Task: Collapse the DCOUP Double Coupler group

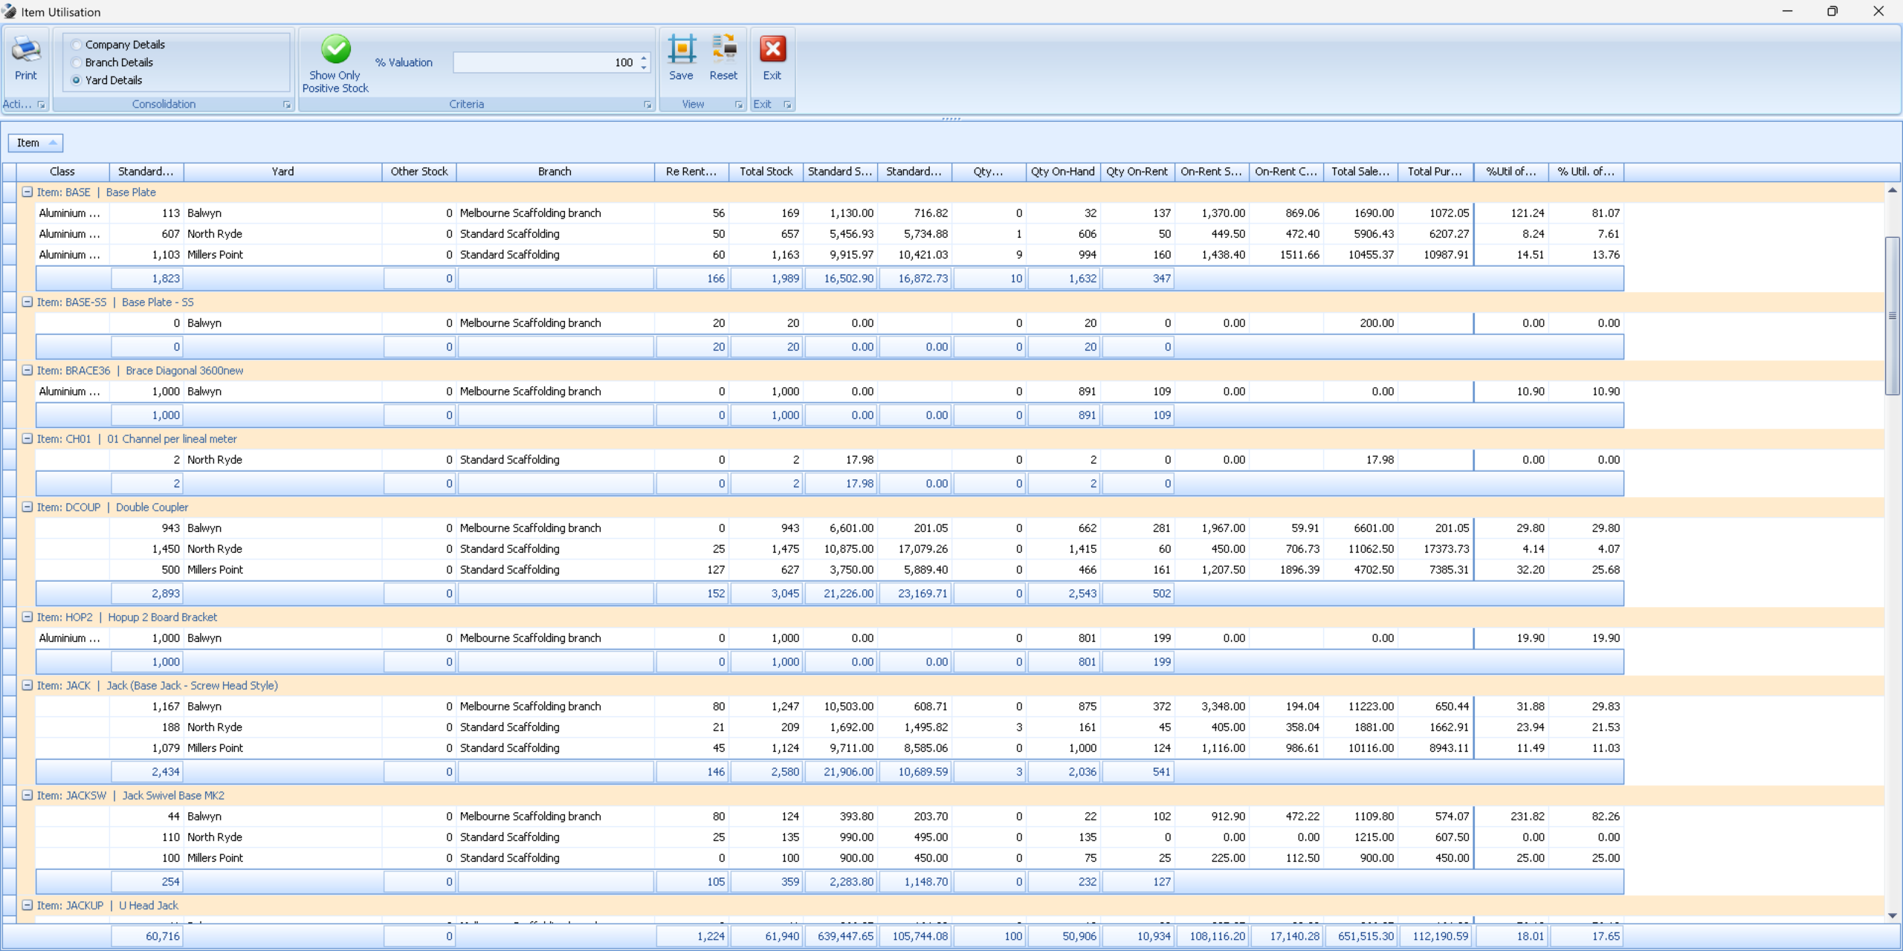Action: (x=28, y=507)
